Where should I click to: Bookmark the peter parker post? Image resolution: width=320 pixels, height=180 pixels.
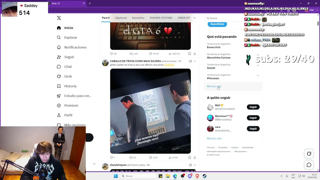click(x=190, y=157)
